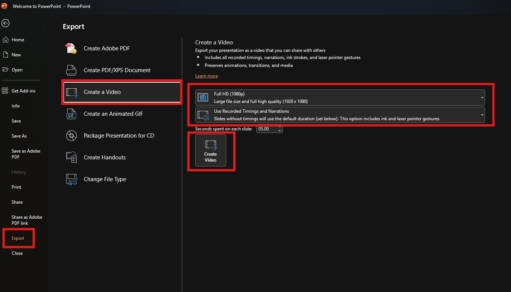Viewport: 511px width, 292px height.
Task: Increase seconds spent on each slide
Action: (280, 127)
